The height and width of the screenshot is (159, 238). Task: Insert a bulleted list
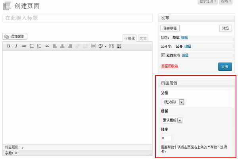[x=32, y=46]
